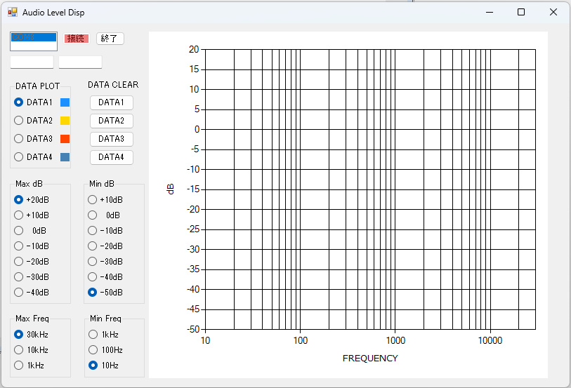Choose 0dB under Min dB

click(93, 215)
